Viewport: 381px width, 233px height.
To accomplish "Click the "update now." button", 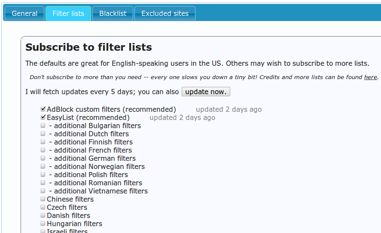I will pos(206,92).
